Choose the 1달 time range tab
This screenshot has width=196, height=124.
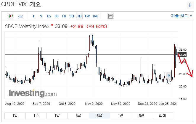tap(57, 116)
